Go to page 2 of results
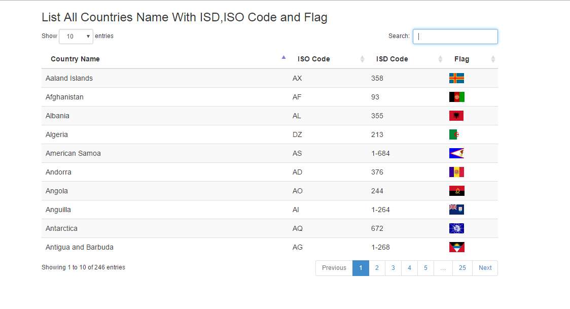The height and width of the screenshot is (309, 570). tap(377, 268)
